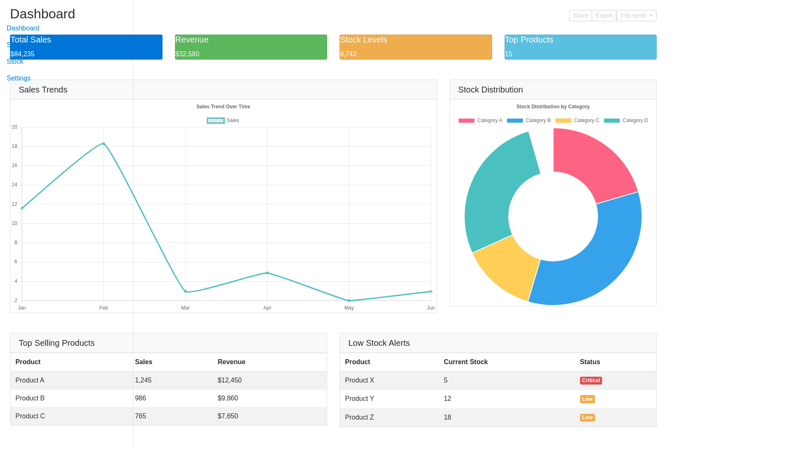Toggle Category D in the donut legend
Screen dimensions: 800x450
(626, 120)
